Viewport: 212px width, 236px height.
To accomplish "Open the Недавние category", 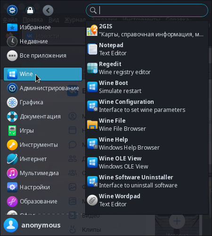I will [43, 42].
